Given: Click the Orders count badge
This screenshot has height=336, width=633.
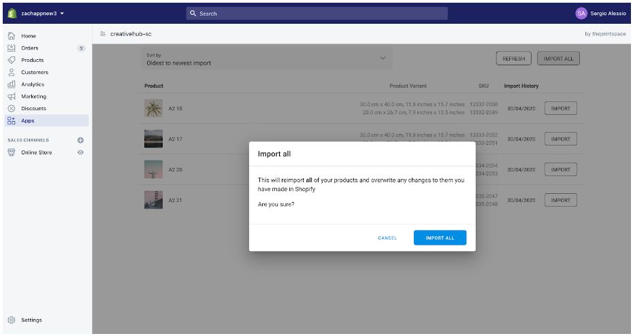Looking at the screenshot, I should pyautogui.click(x=81, y=48).
